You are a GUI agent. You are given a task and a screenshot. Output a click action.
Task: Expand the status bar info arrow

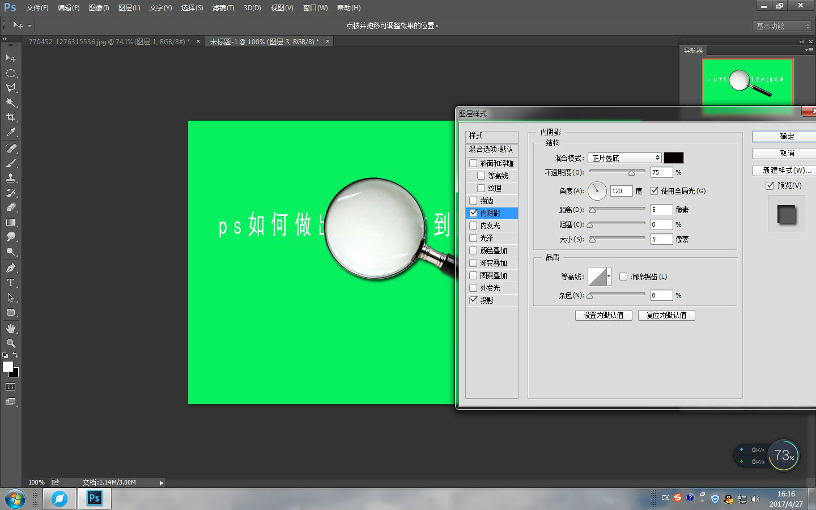[161, 483]
